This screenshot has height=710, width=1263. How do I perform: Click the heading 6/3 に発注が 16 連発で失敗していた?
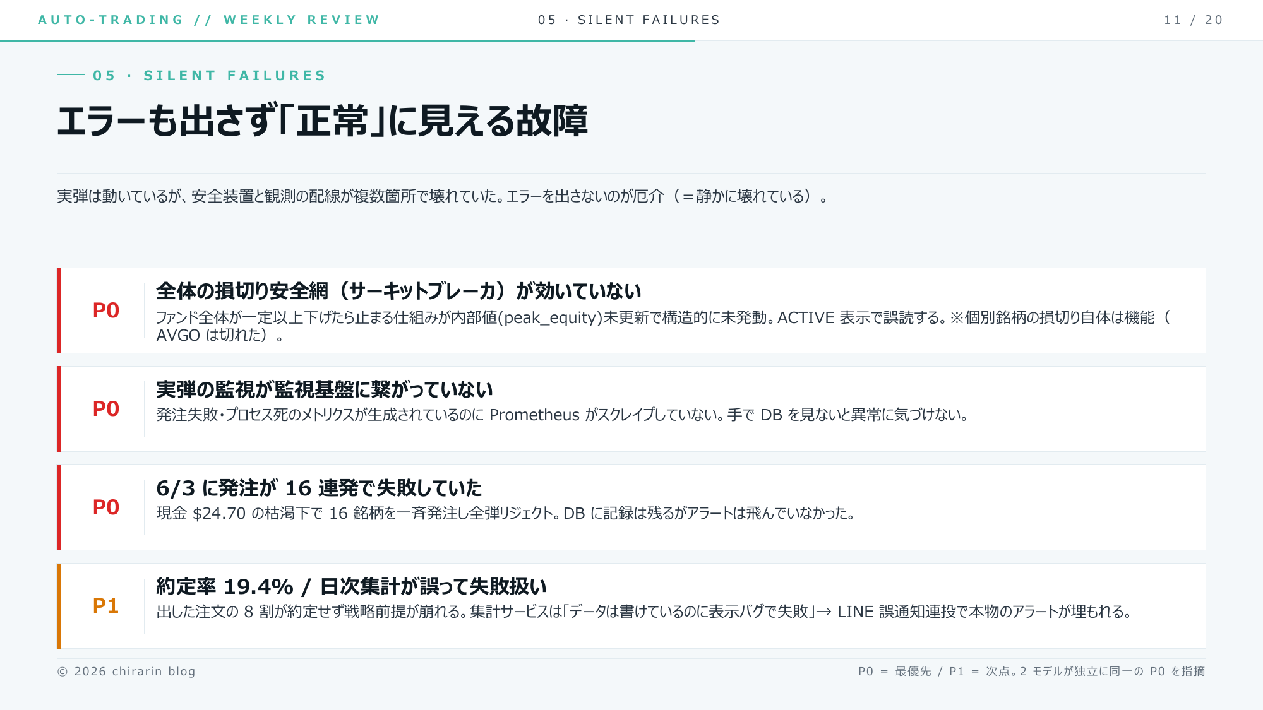coord(319,488)
